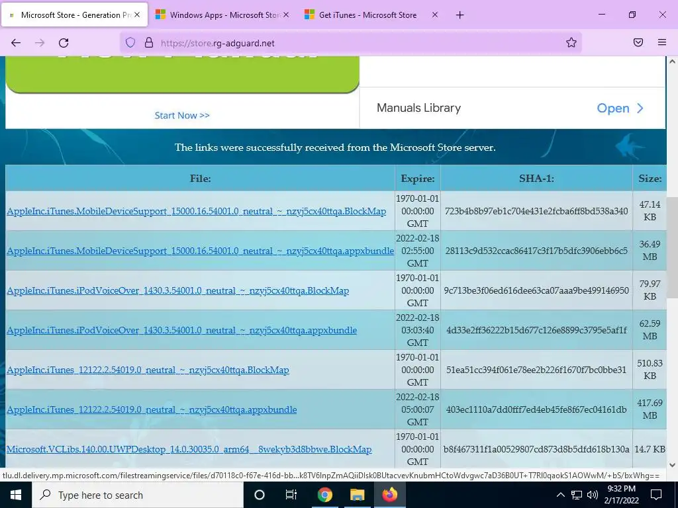The height and width of the screenshot is (508, 678).
Task: Show hidden system tray icons
Action: pyautogui.click(x=560, y=495)
